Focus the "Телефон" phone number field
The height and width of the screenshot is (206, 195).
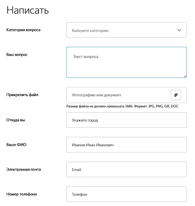(x=126, y=194)
